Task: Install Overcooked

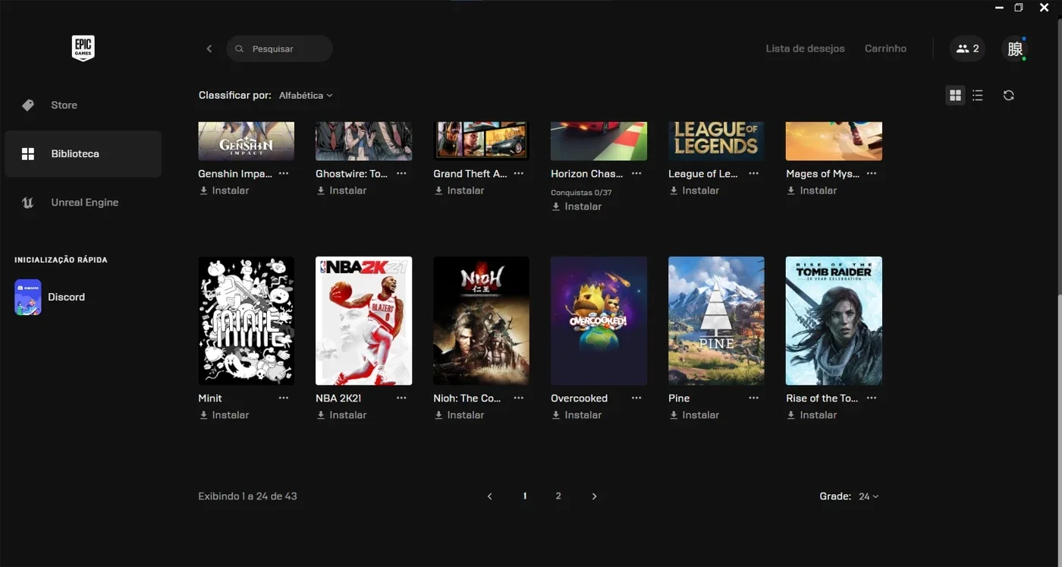Action: point(577,415)
